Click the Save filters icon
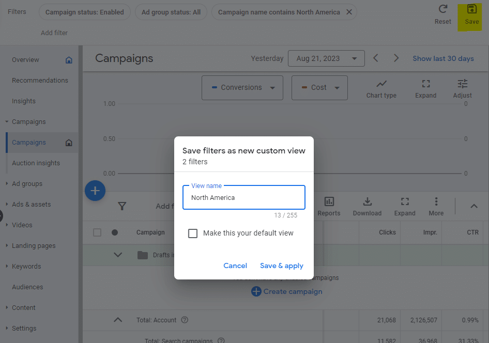 (x=471, y=9)
